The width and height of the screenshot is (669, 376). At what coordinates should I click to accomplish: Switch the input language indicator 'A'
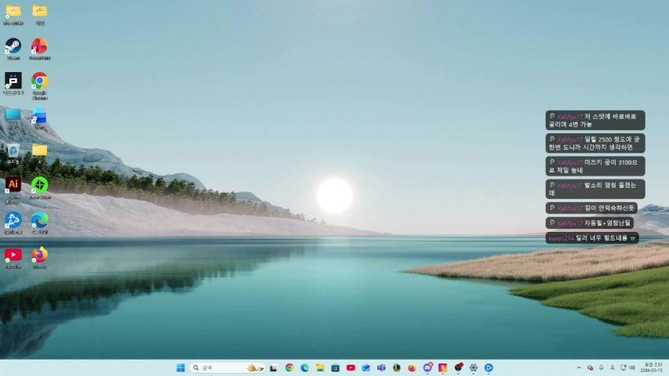pyautogui.click(x=613, y=367)
